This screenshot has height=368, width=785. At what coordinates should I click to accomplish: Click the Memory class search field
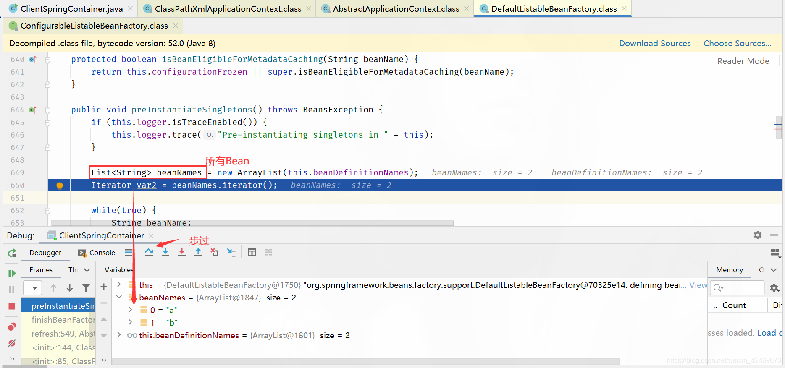click(x=737, y=288)
